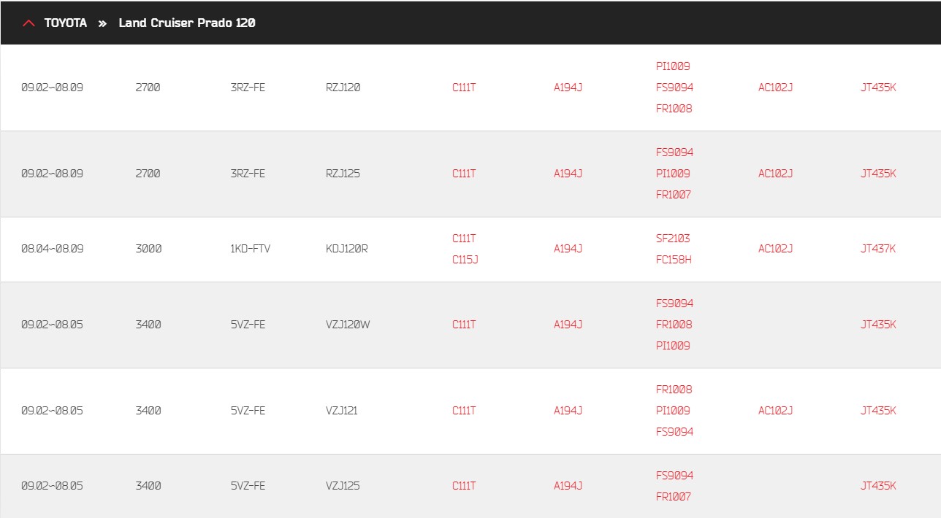Open FR1007 link in VZJ125 row

[674, 497]
